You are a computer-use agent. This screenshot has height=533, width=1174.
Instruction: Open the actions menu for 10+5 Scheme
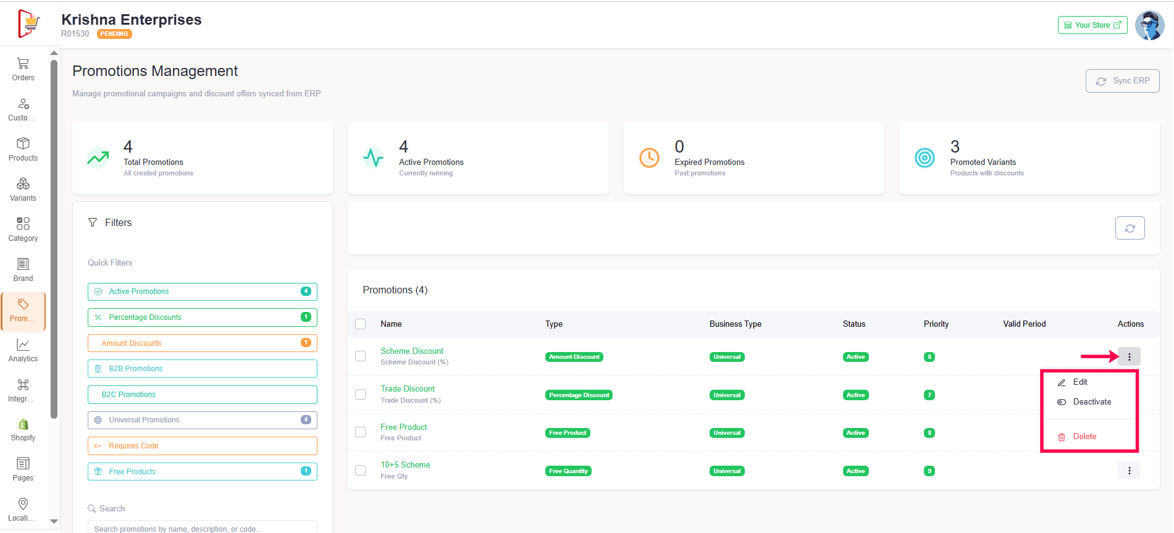pos(1129,471)
